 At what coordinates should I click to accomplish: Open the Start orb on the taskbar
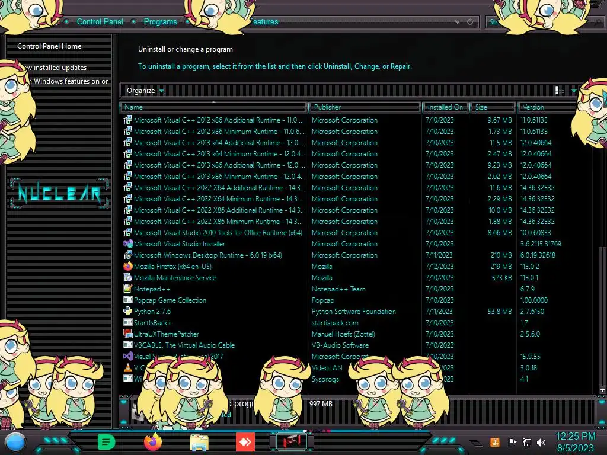tap(15, 442)
